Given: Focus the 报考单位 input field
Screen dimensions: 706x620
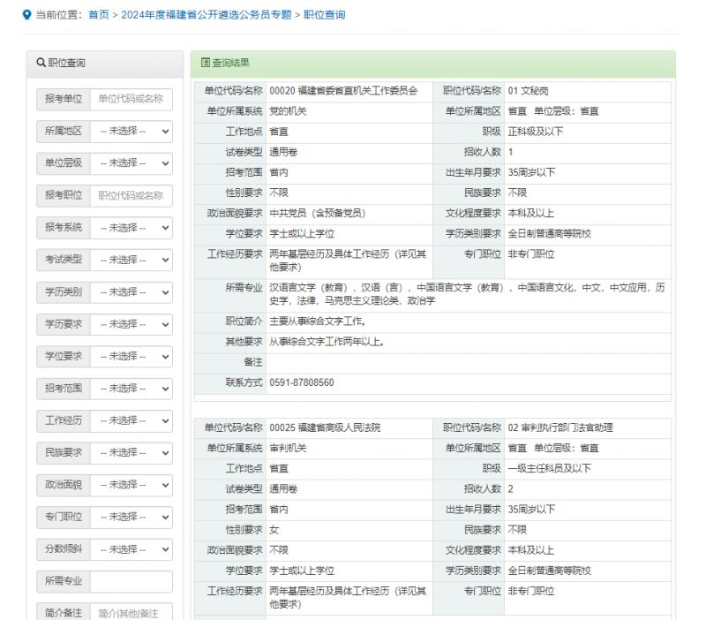Looking at the screenshot, I should point(131,99).
